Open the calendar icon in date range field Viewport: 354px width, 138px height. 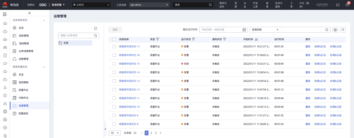coord(244,29)
